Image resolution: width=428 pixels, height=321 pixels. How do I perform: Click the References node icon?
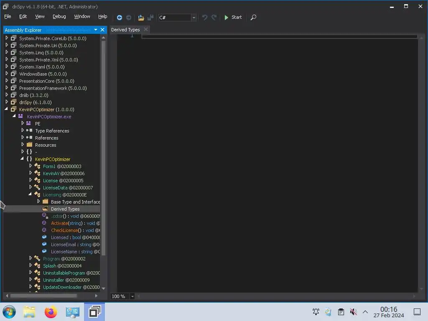29,138
